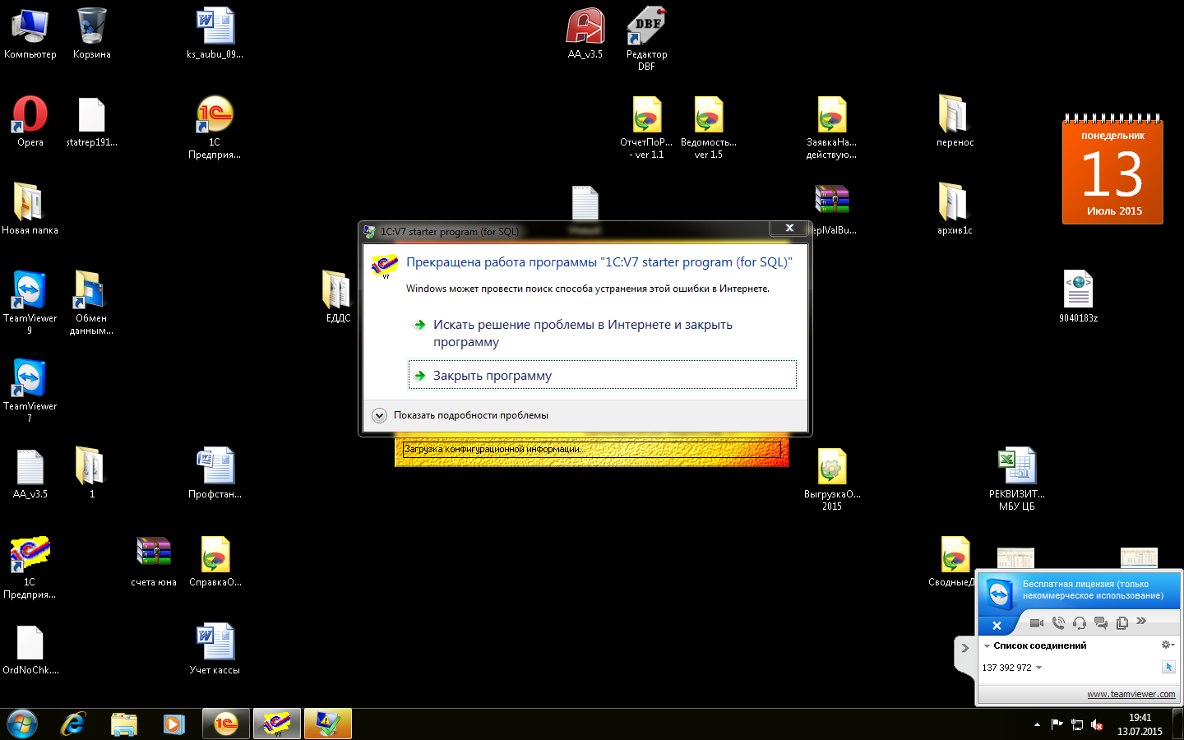Collapse TeamViewer panel with the side arrow
The image size is (1184, 740).
click(x=965, y=648)
